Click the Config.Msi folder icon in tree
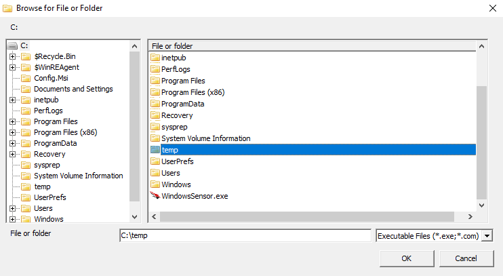The height and width of the screenshot is (276, 503). coord(26,78)
